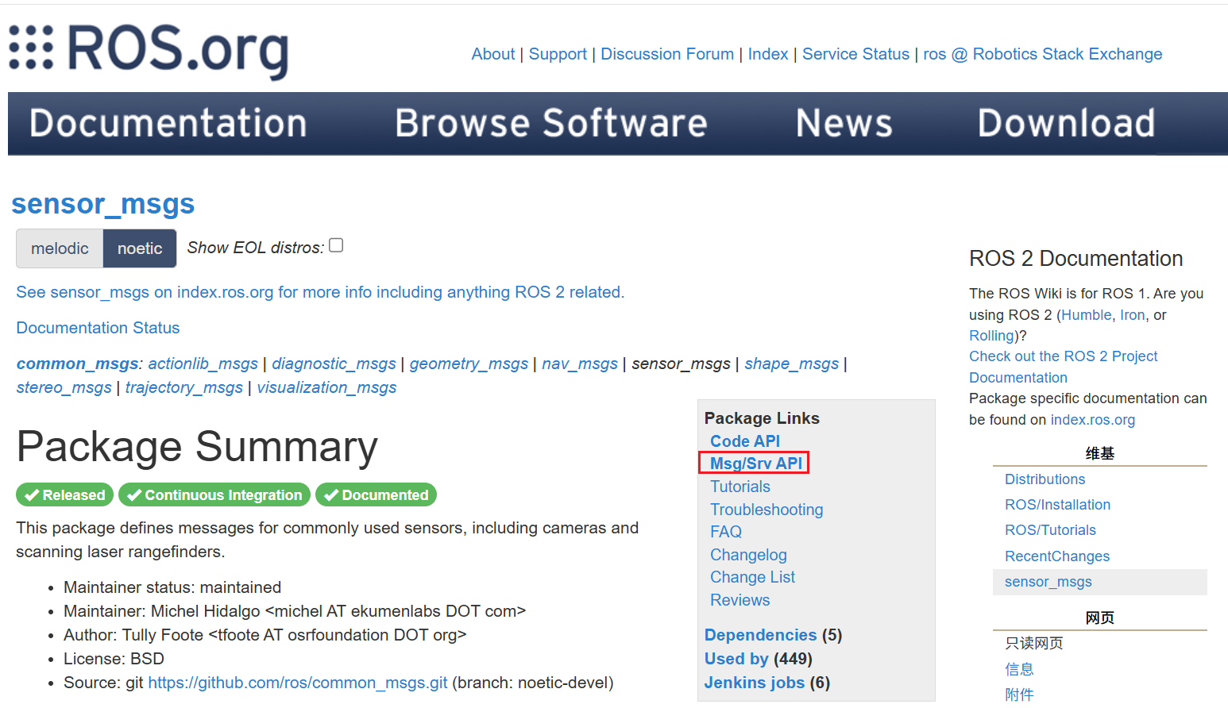The height and width of the screenshot is (708, 1228).
Task: Open the About link
Action: 493,54
